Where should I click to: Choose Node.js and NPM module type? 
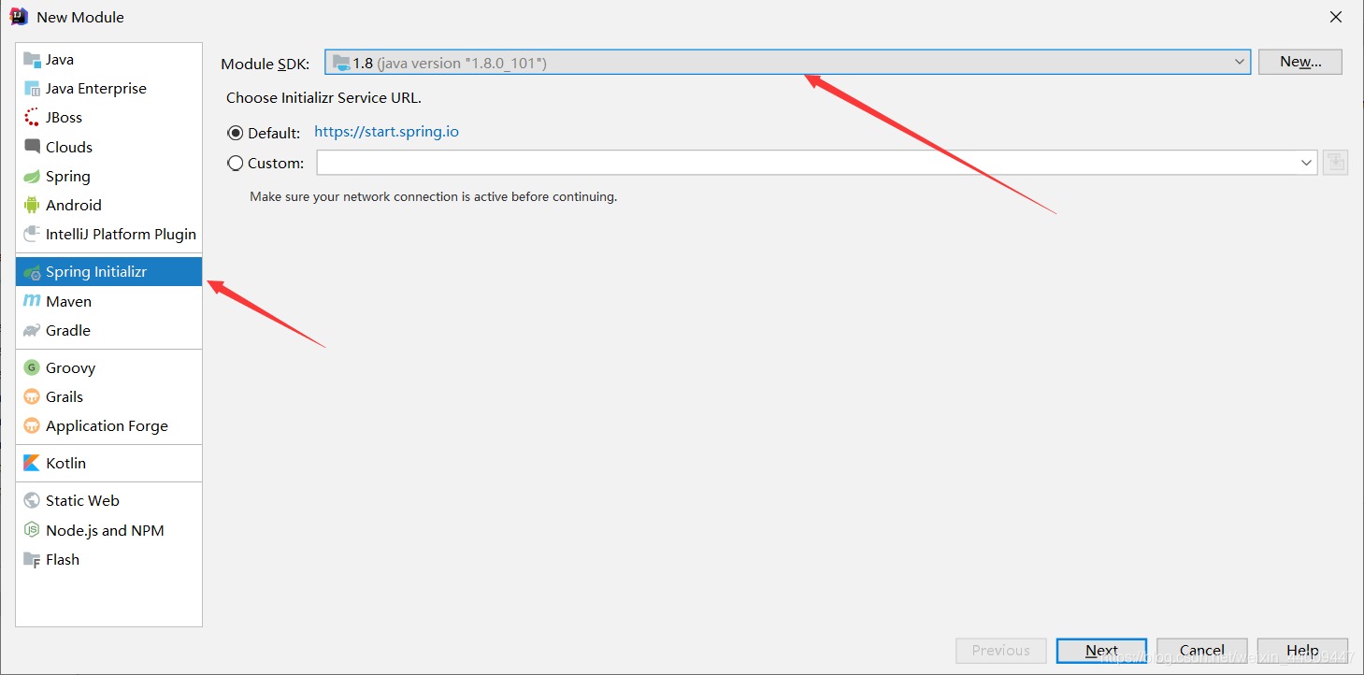108,530
